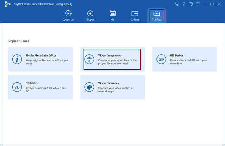Click the register key icon
The height and width of the screenshot is (146, 225).
pyautogui.click(x=184, y=4)
